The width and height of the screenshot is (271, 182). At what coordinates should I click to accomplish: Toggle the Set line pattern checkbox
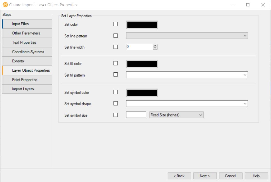click(x=115, y=36)
